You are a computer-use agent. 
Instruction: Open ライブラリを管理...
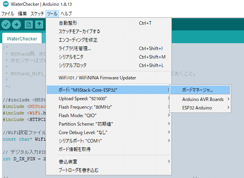[108, 49]
